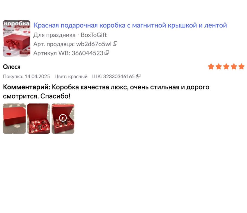View the first review photo of closed box
This screenshot has height=213, width=247.
tap(14, 119)
